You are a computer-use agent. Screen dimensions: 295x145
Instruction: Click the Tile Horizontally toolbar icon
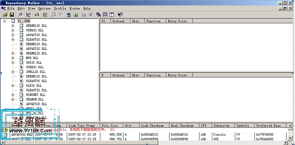pyautogui.click(x=105, y=15)
